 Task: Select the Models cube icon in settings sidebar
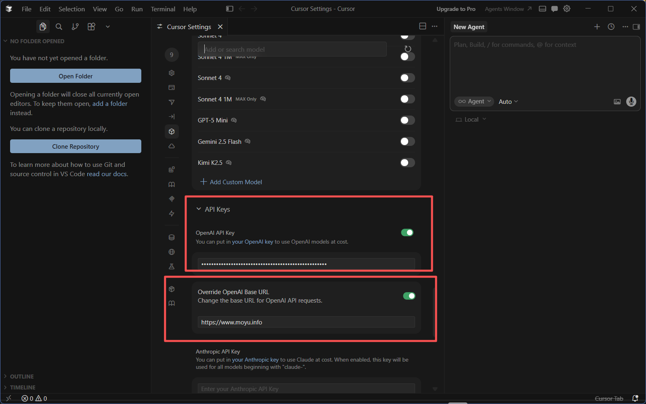pos(172,132)
